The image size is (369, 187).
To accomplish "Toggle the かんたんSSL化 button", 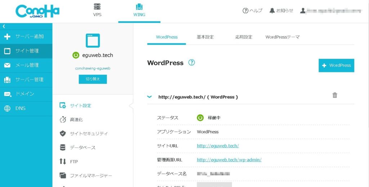I will coord(214,184).
